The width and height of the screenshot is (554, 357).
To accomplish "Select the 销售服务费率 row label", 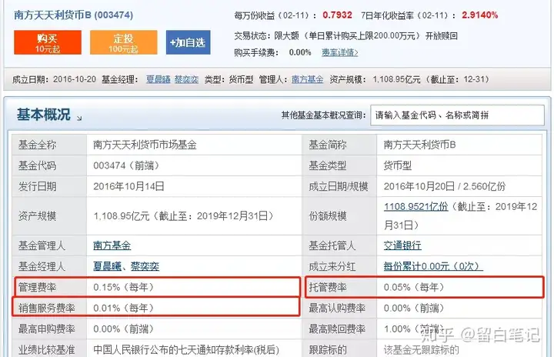I will [47, 309].
